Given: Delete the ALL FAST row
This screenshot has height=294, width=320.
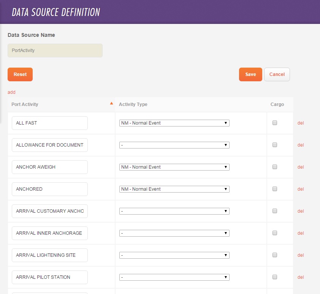Looking at the screenshot, I should pos(301,123).
